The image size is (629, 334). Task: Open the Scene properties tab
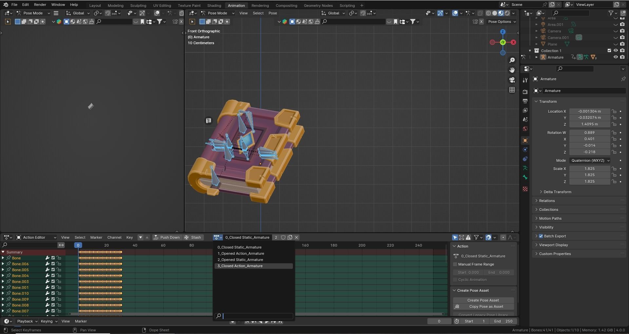[525, 120]
